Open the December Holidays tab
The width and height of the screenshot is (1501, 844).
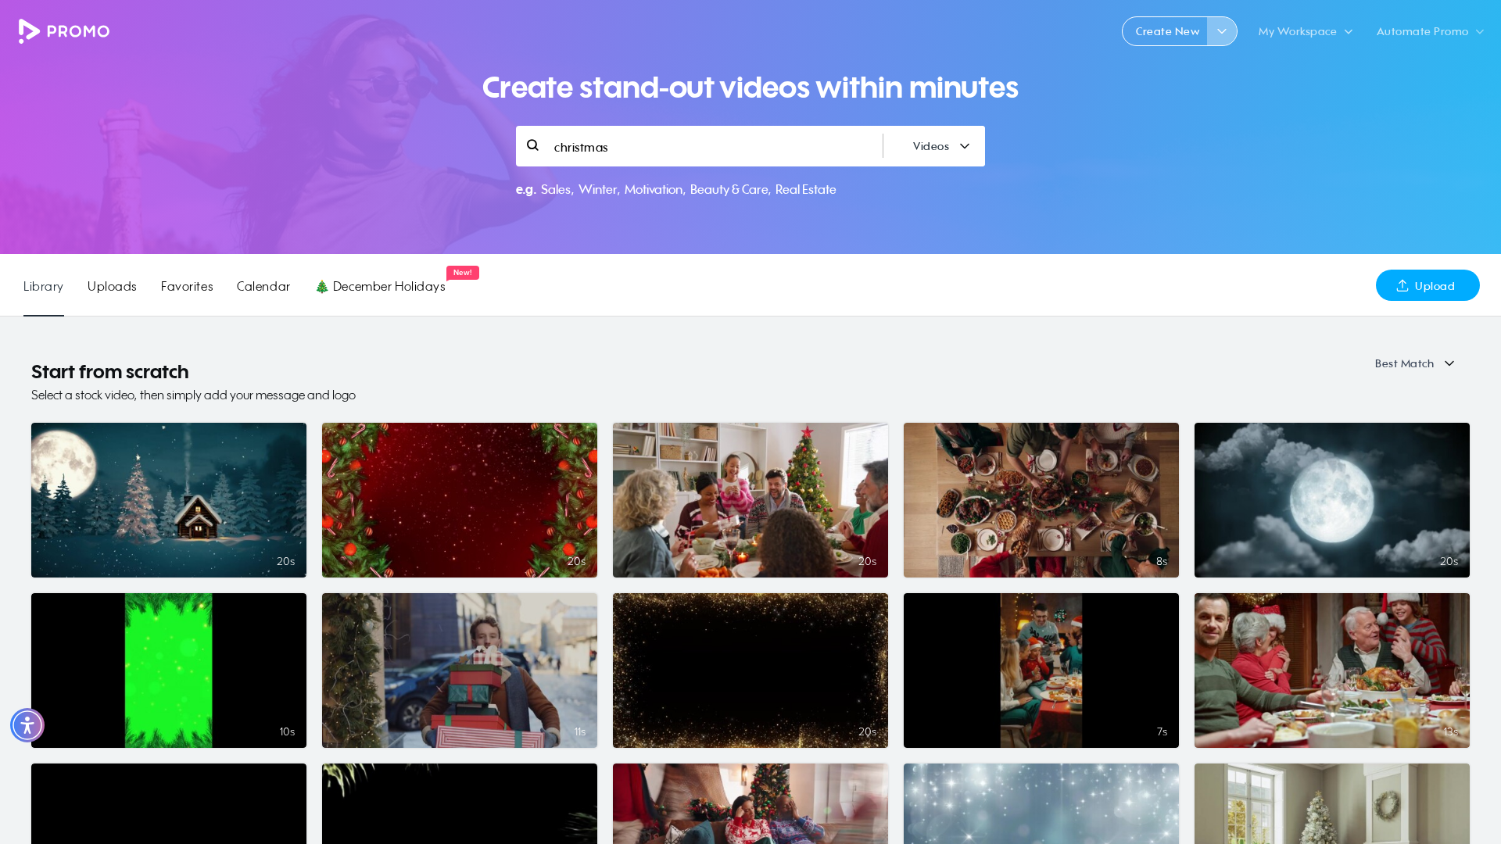380,286
